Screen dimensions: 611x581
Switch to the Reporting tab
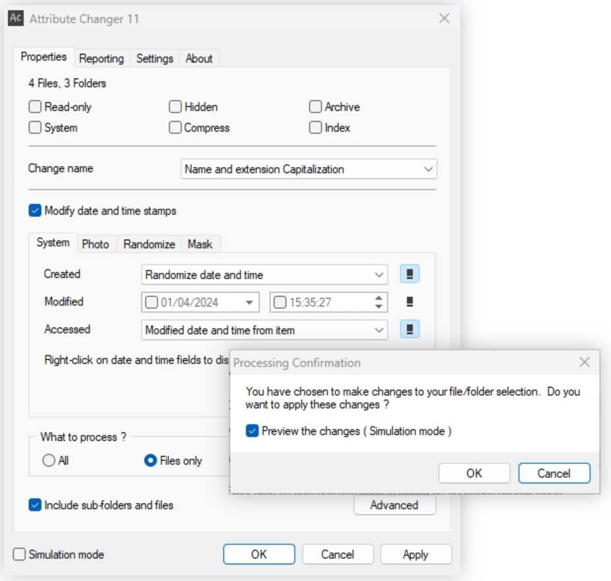point(101,59)
